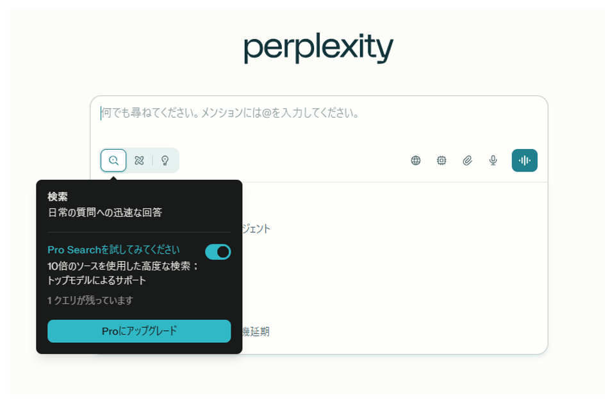Start dictation with the microphone icon

[493, 161]
